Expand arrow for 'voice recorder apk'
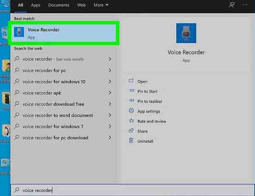255x196 pixels. tap(110, 93)
